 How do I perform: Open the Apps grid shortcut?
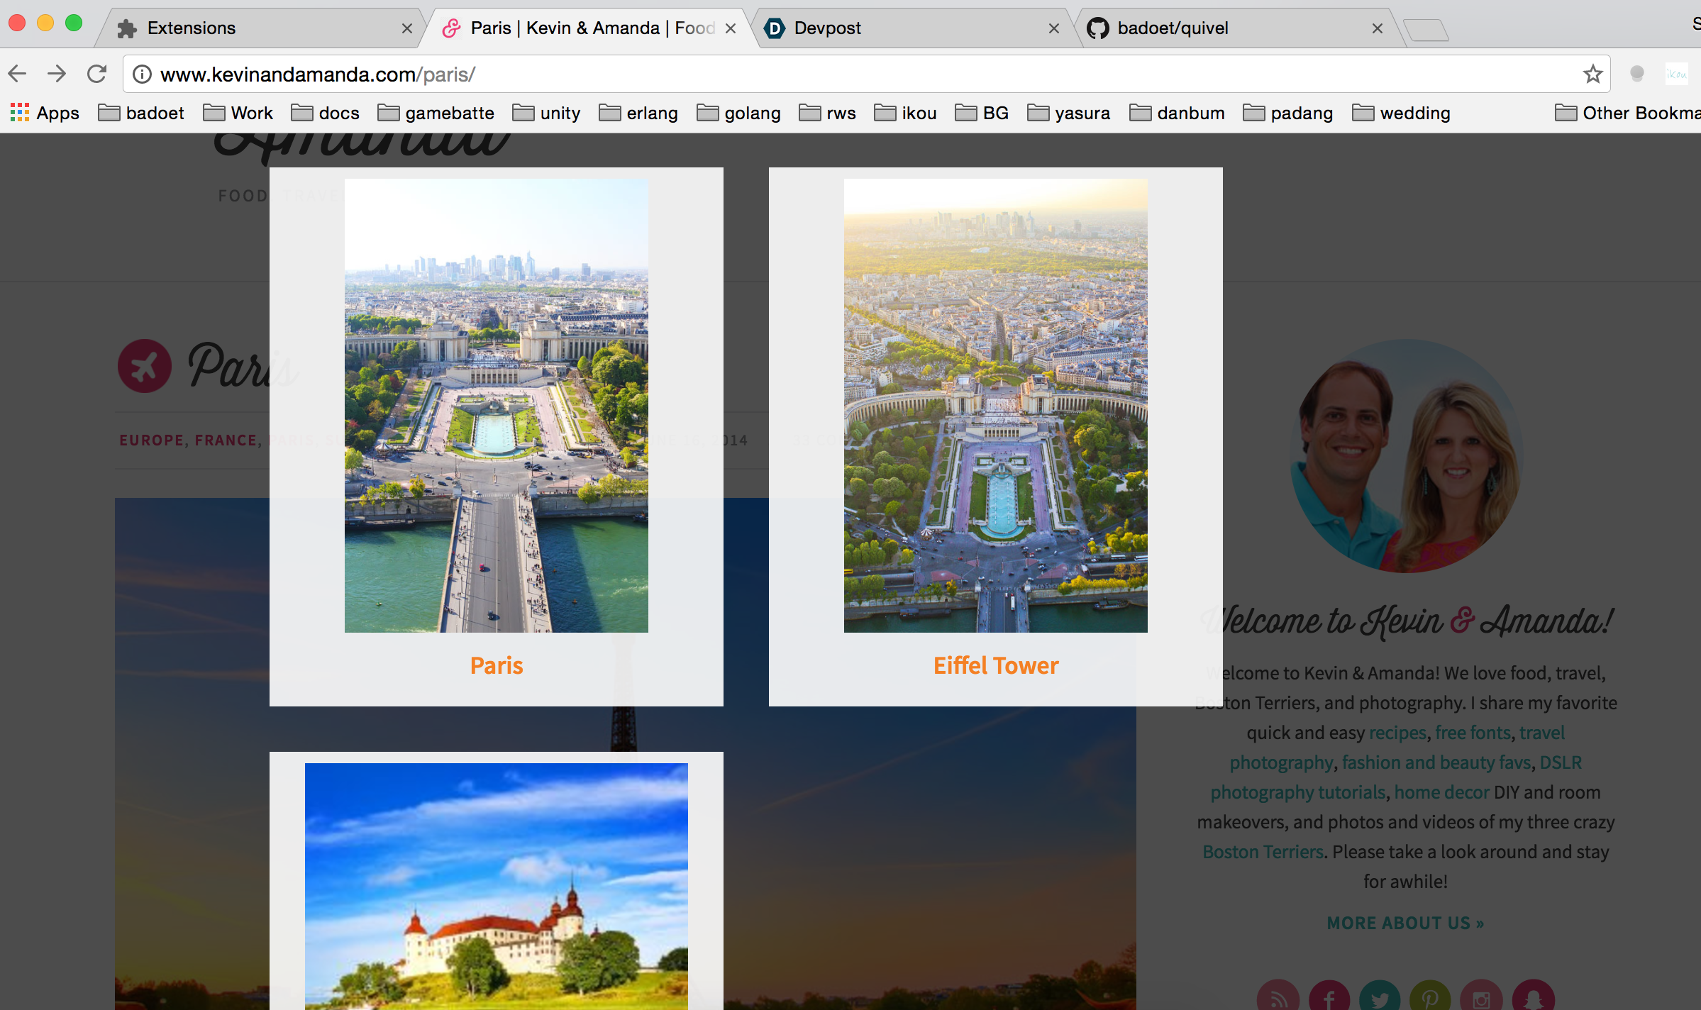[x=44, y=113]
